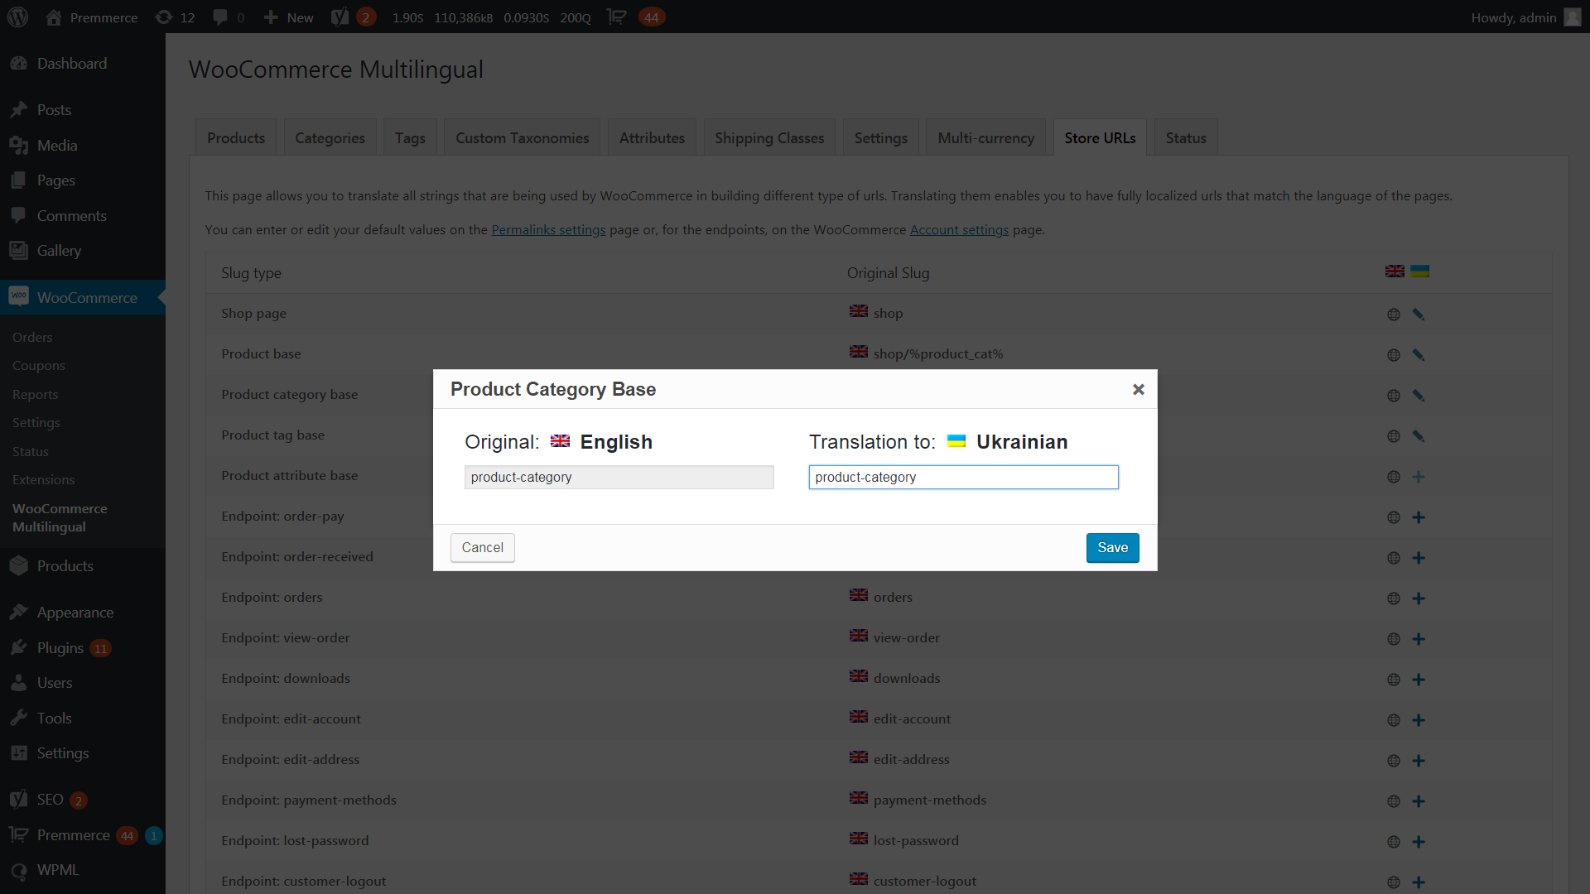Switch to the Categories tab
This screenshot has height=894, width=1590.
(330, 138)
